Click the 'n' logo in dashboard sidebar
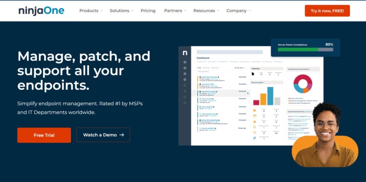This screenshot has height=182, width=366. tap(185, 53)
